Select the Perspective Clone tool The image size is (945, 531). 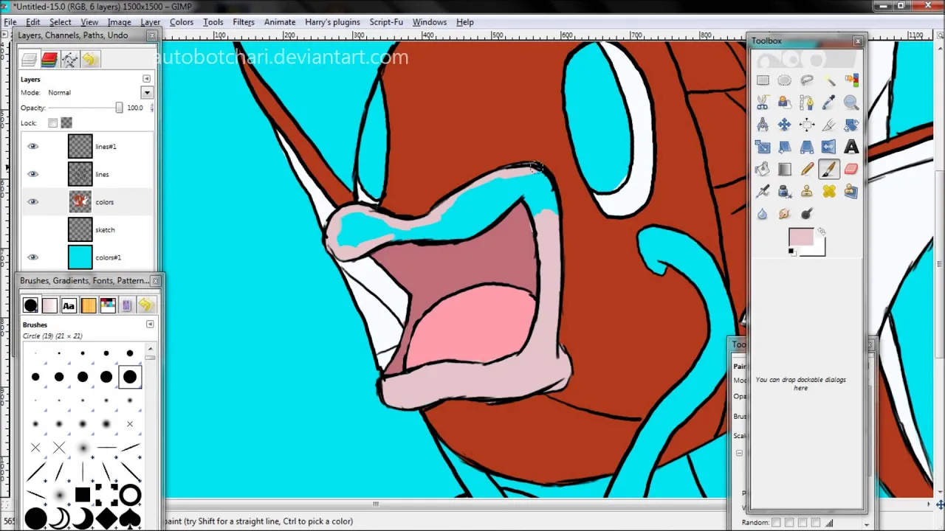click(851, 192)
